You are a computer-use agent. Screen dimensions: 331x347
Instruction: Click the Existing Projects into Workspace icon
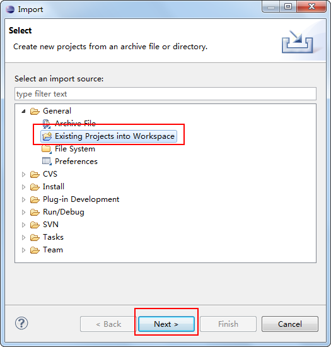[x=47, y=136]
